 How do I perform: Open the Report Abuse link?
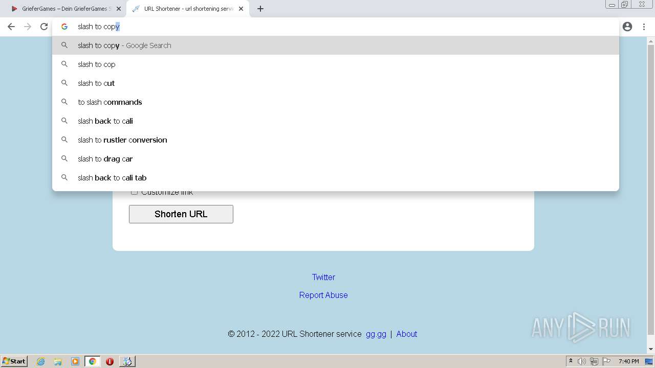[323, 295]
